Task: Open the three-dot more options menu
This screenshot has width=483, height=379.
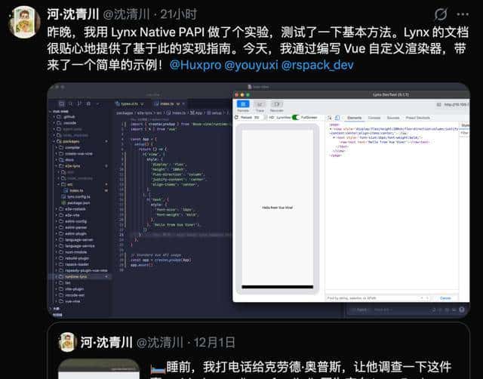Action: pos(463,14)
